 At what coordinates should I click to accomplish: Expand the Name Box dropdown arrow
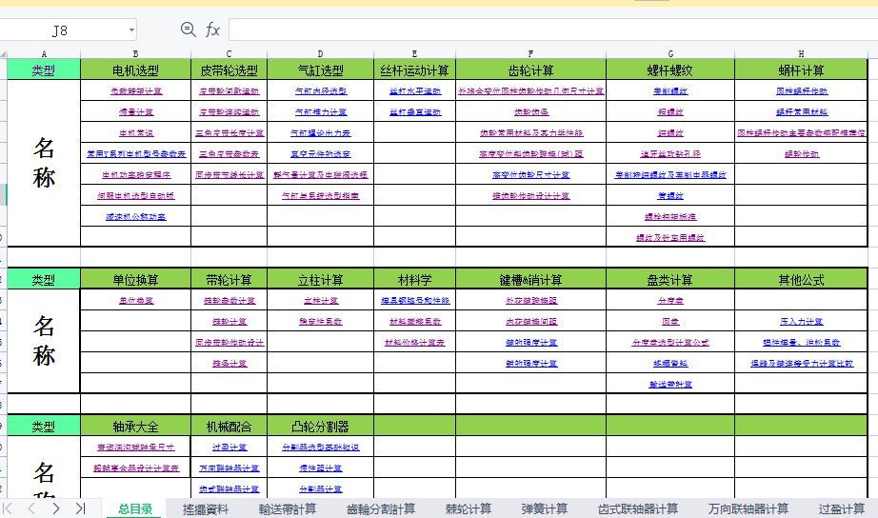[131, 30]
